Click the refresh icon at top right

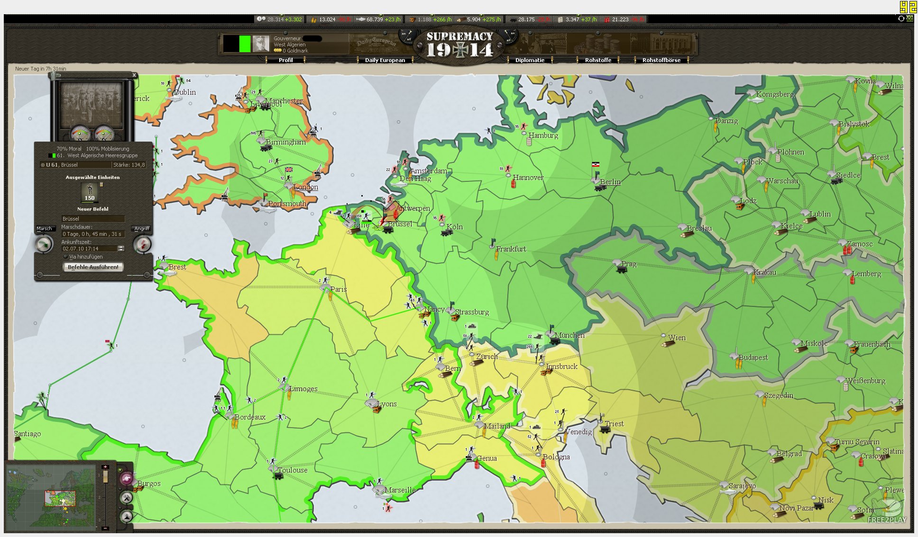click(x=901, y=18)
